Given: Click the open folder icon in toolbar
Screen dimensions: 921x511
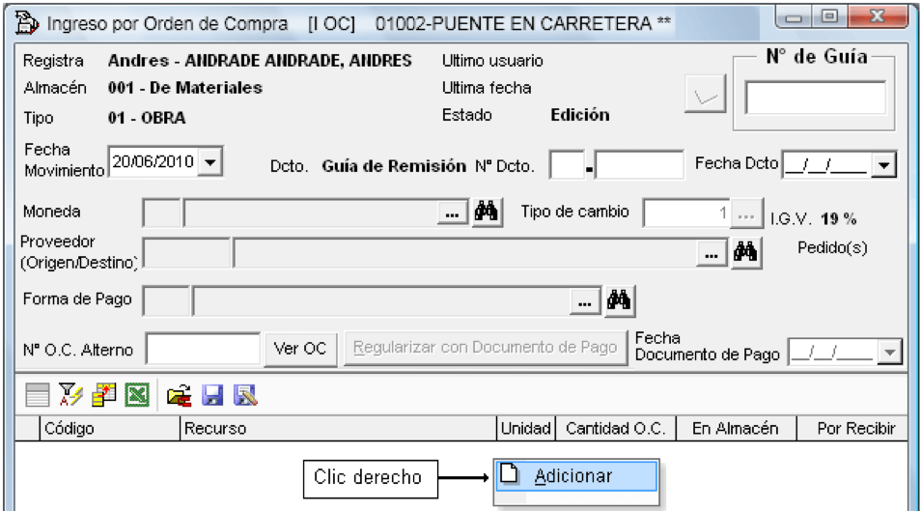Looking at the screenshot, I should coord(180,396).
